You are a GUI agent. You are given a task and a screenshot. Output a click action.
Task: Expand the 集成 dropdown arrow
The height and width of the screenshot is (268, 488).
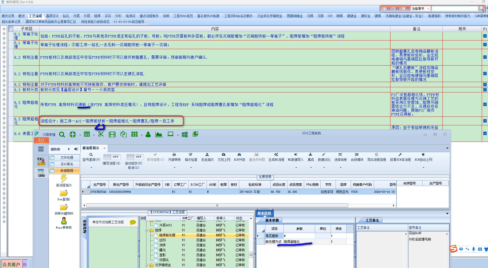coord(311,167)
